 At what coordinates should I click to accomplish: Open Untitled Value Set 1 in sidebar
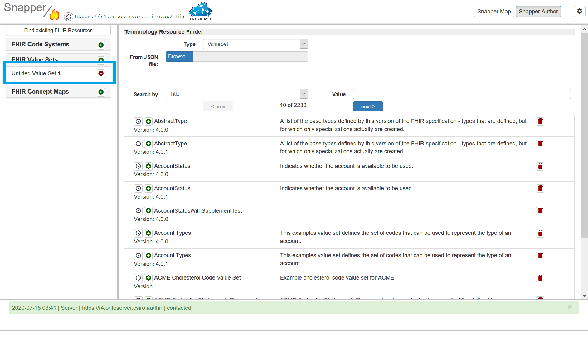pyautogui.click(x=36, y=73)
